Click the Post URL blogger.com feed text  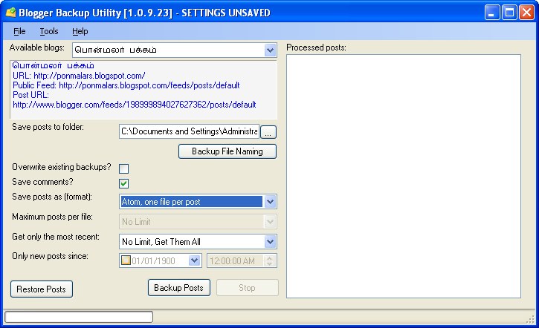point(135,105)
